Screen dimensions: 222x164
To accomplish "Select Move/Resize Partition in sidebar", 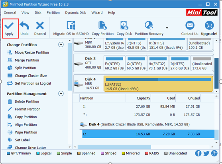I will (28, 52).
